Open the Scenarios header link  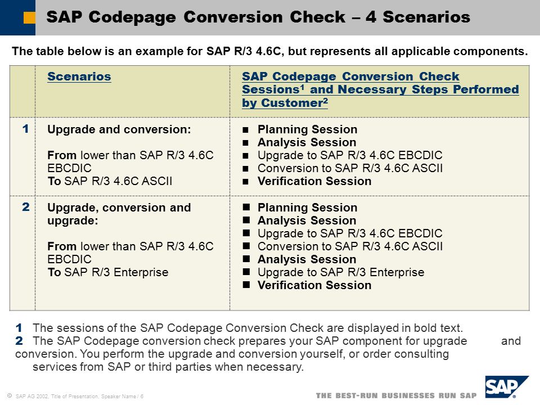pyautogui.click(x=79, y=76)
